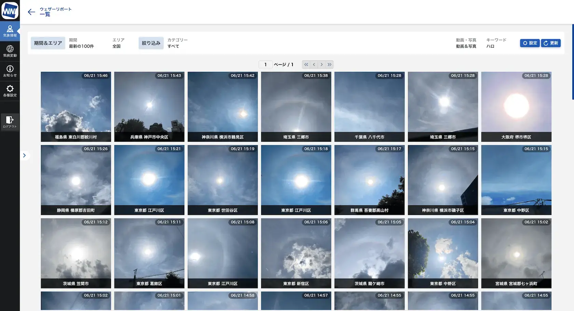Open 埼玉県 三郷市 photo from 15:38

pos(296,107)
